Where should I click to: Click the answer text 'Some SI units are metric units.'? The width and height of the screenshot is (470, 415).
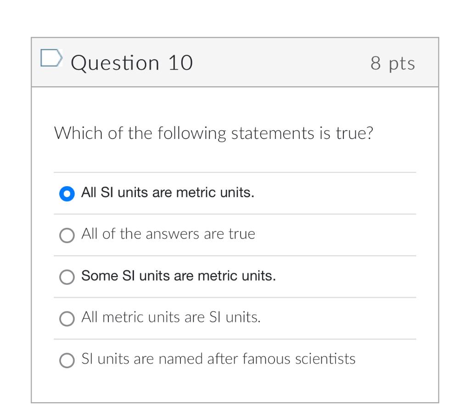pos(179,276)
